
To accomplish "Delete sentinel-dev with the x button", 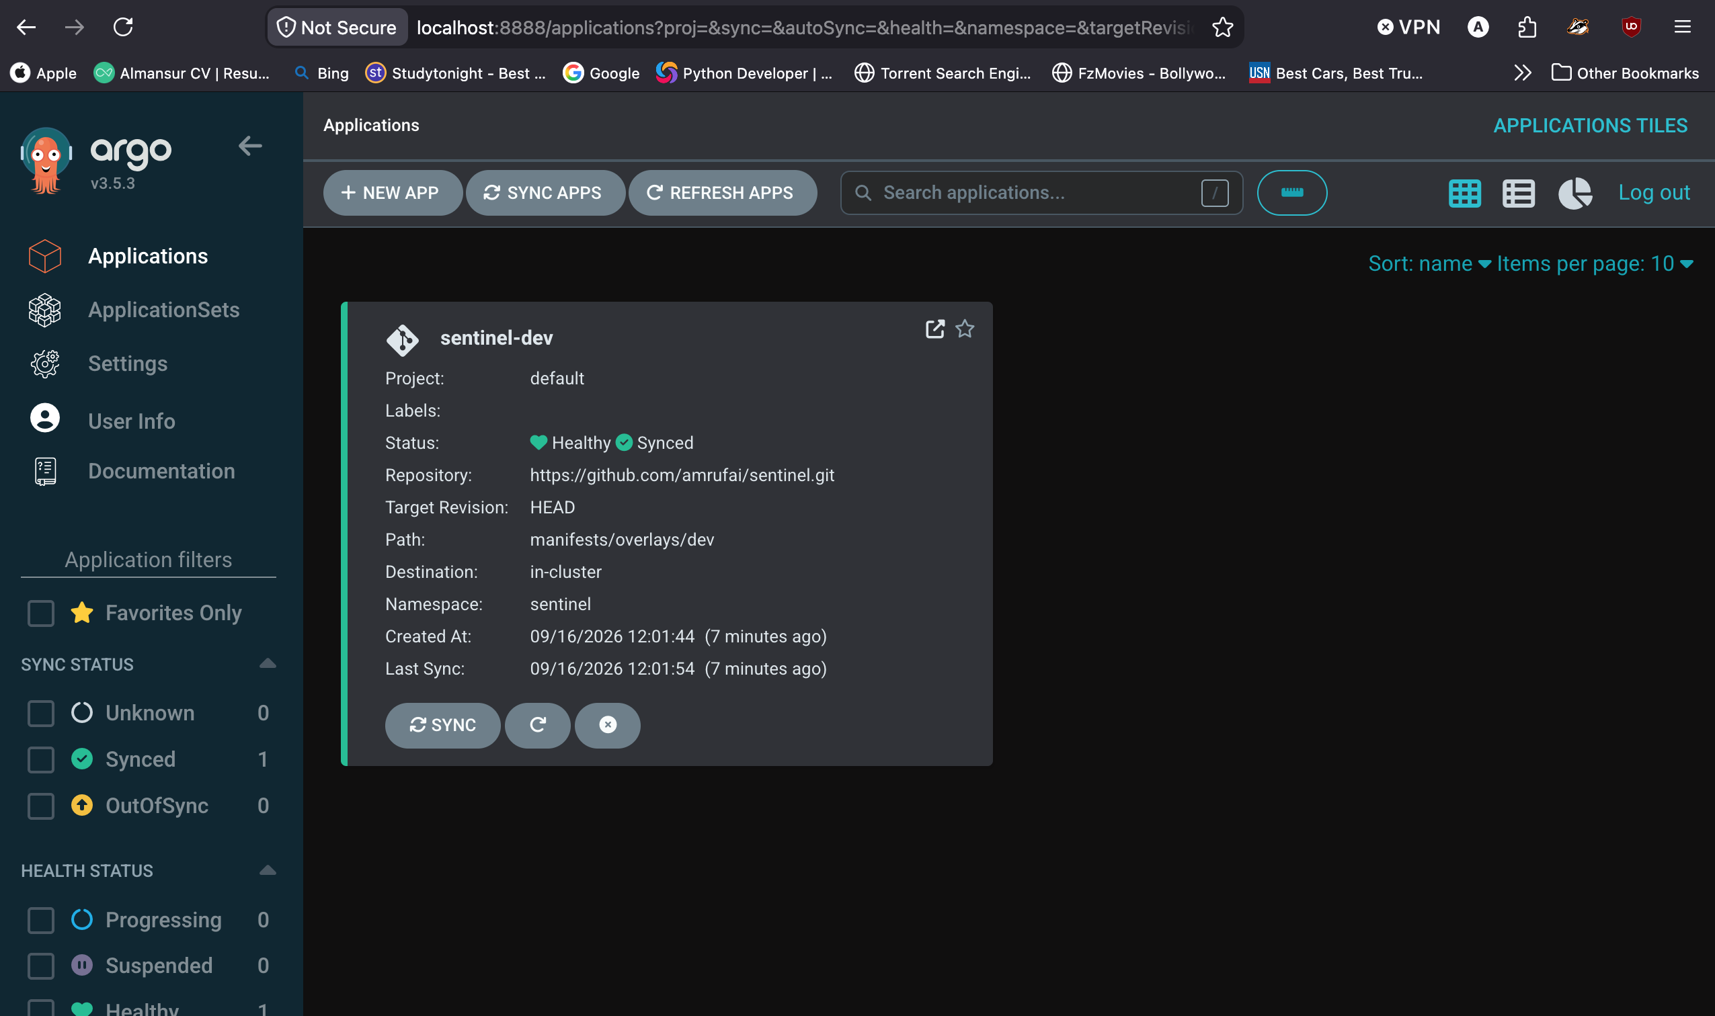I will tap(608, 725).
